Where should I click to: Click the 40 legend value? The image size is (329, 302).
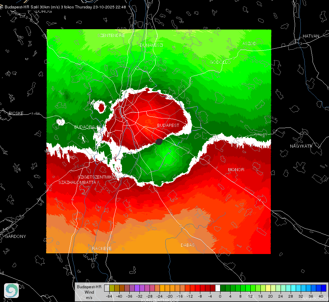click(321, 296)
